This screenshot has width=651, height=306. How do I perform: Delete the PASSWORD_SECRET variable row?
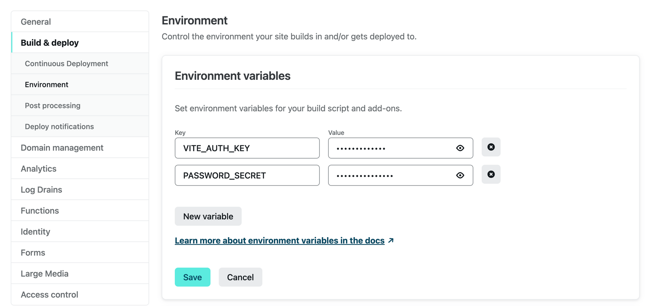pyautogui.click(x=491, y=175)
